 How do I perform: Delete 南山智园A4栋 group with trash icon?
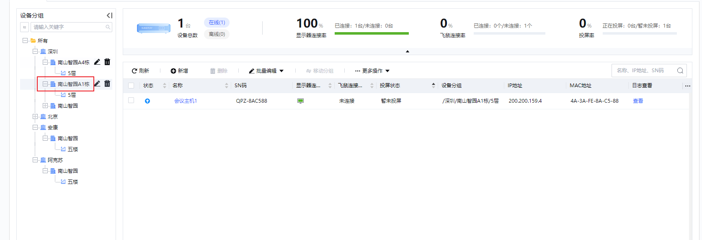tap(107, 62)
